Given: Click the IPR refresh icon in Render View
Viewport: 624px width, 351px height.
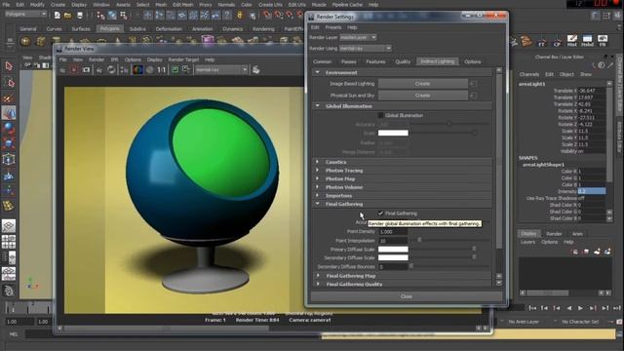Looking at the screenshot, I should coord(111,70).
